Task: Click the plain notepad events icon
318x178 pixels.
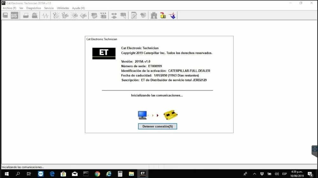Action: coord(83,15)
